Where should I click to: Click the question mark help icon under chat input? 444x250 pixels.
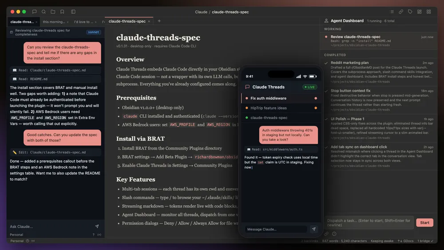(93, 235)
